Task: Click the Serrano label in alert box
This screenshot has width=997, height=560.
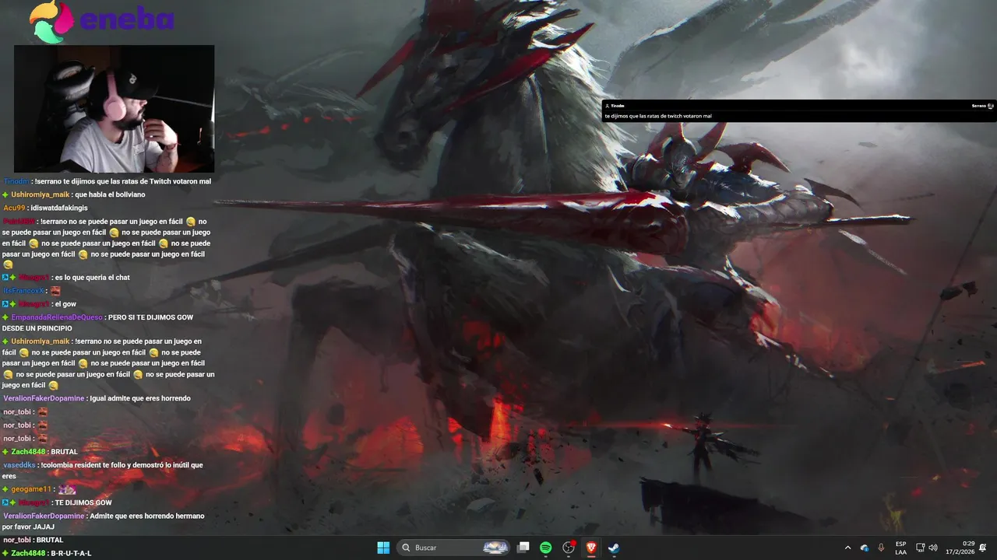Action: click(x=978, y=105)
